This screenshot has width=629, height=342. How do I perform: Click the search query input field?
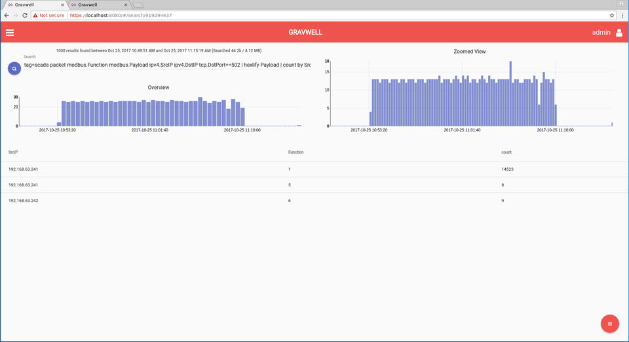(x=167, y=65)
